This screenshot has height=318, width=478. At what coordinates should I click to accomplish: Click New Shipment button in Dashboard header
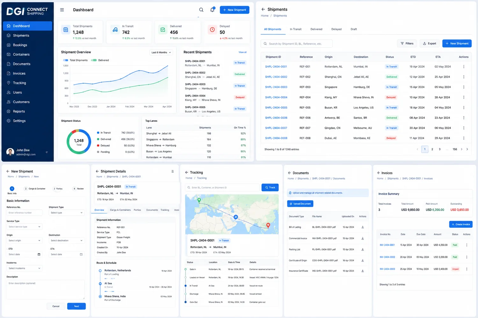pos(235,10)
